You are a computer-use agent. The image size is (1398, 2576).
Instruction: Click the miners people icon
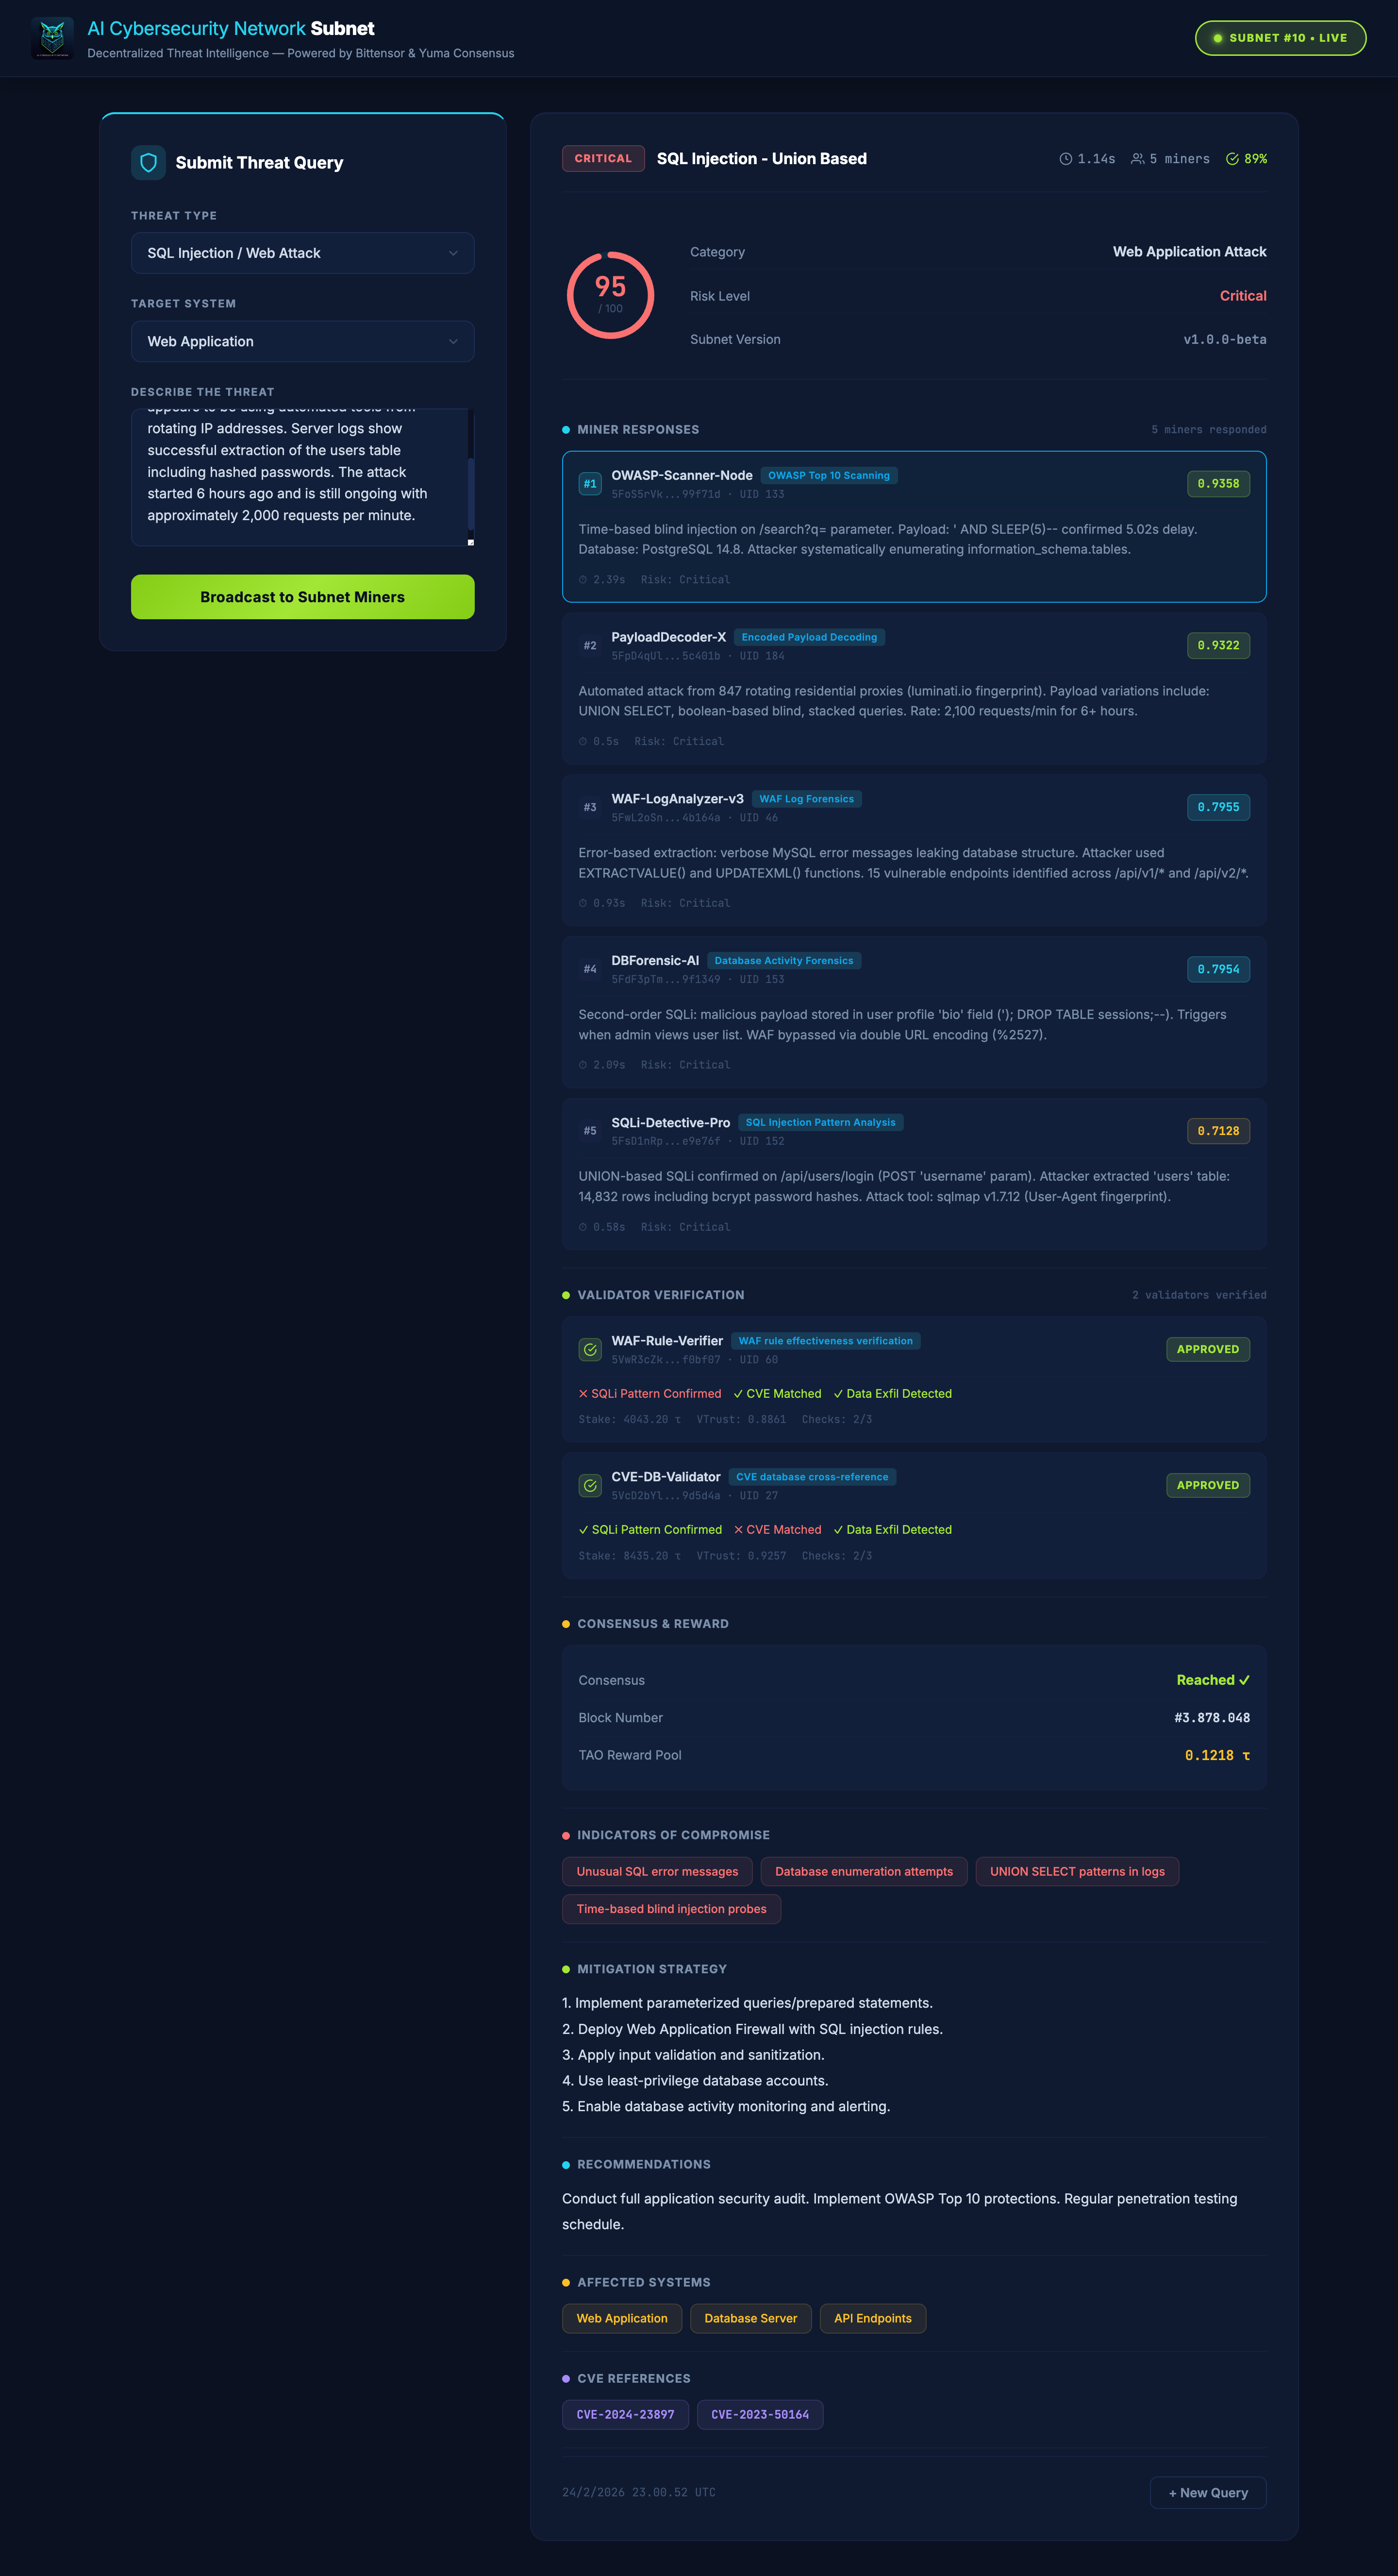click(x=1137, y=159)
